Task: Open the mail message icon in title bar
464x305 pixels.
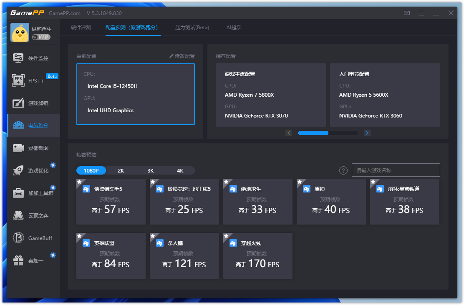Action: [407, 13]
